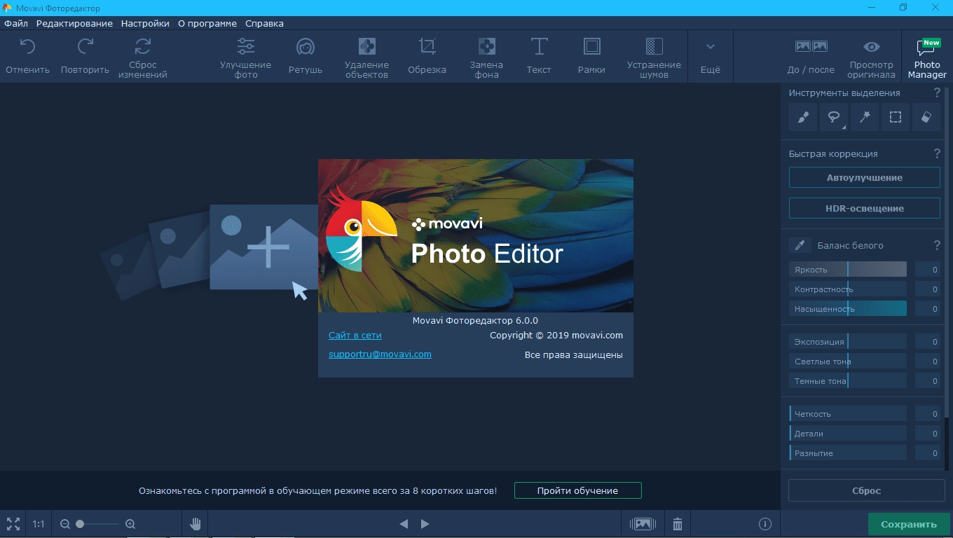Click the zoom out magnifier
Screen dimensions: 953x538
pos(65,524)
